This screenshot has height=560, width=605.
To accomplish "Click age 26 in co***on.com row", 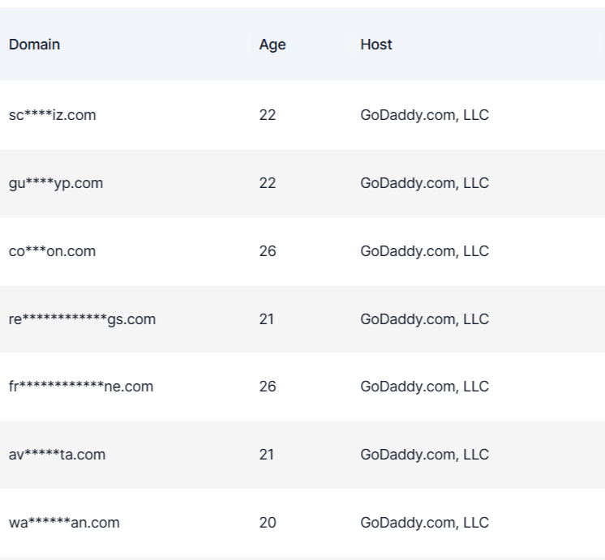I will pos(268,251).
